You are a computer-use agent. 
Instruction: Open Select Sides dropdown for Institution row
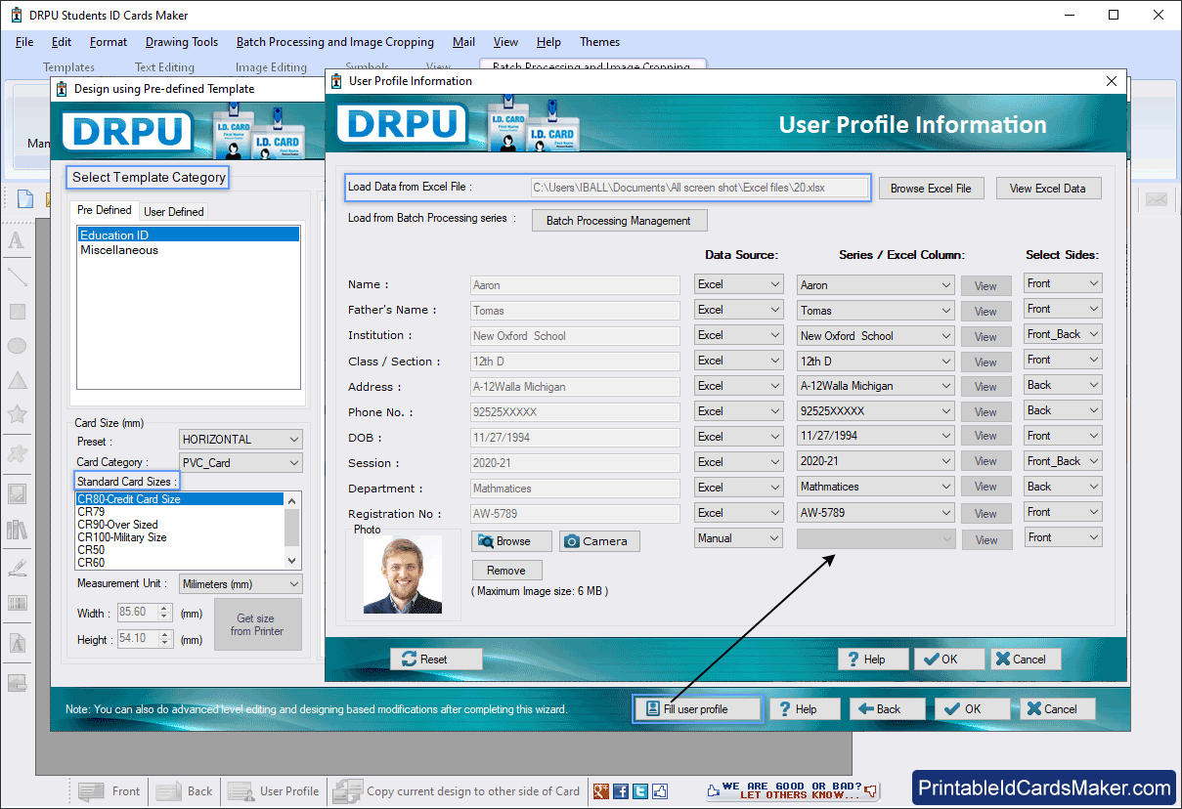point(1063,334)
